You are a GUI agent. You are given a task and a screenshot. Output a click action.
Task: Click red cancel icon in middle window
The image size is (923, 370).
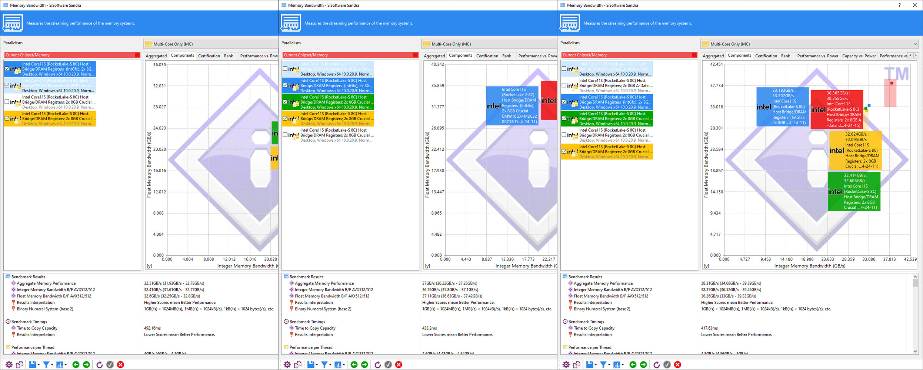(399, 365)
